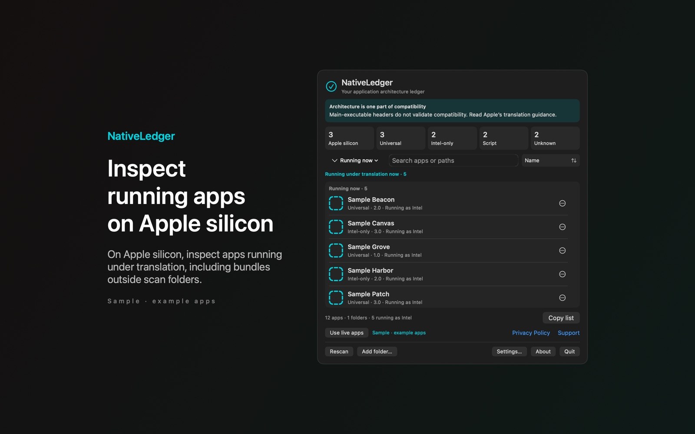This screenshot has width=695, height=434.
Task: Click the architecture compatibility notice banner
Action: click(452, 111)
